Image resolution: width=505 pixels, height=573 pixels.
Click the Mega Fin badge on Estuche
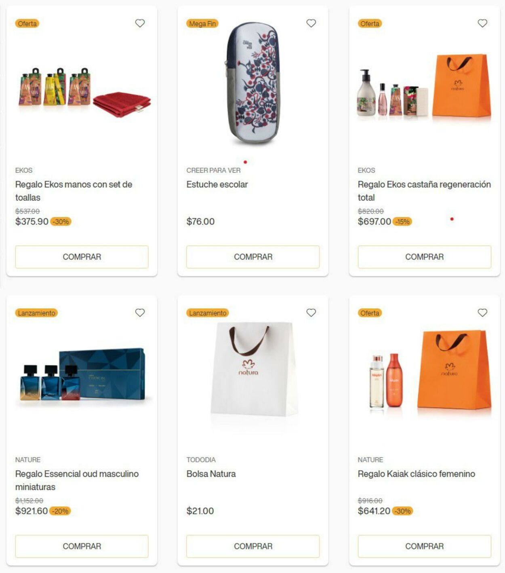pos(202,23)
